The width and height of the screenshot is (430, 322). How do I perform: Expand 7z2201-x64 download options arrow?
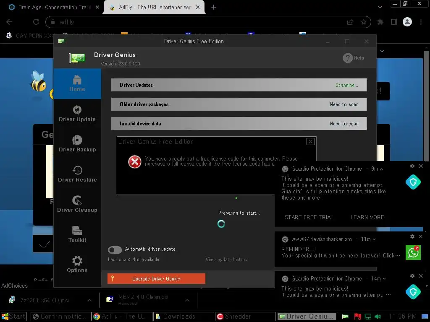tap(89, 300)
